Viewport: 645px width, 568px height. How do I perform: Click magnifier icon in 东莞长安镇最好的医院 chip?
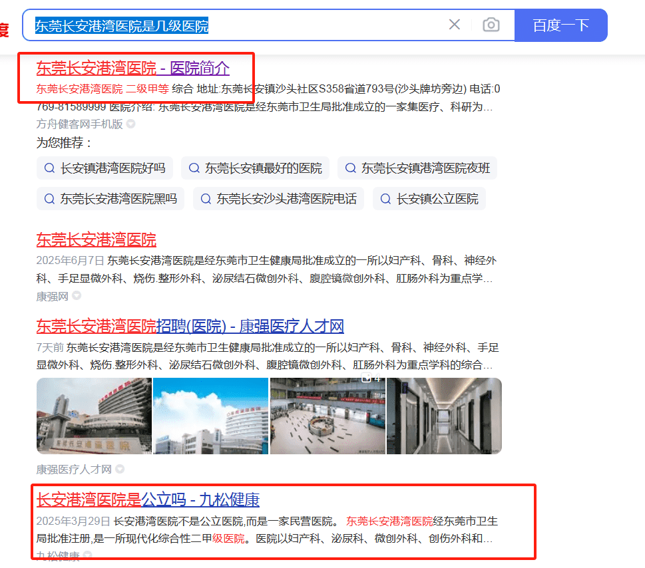click(194, 168)
